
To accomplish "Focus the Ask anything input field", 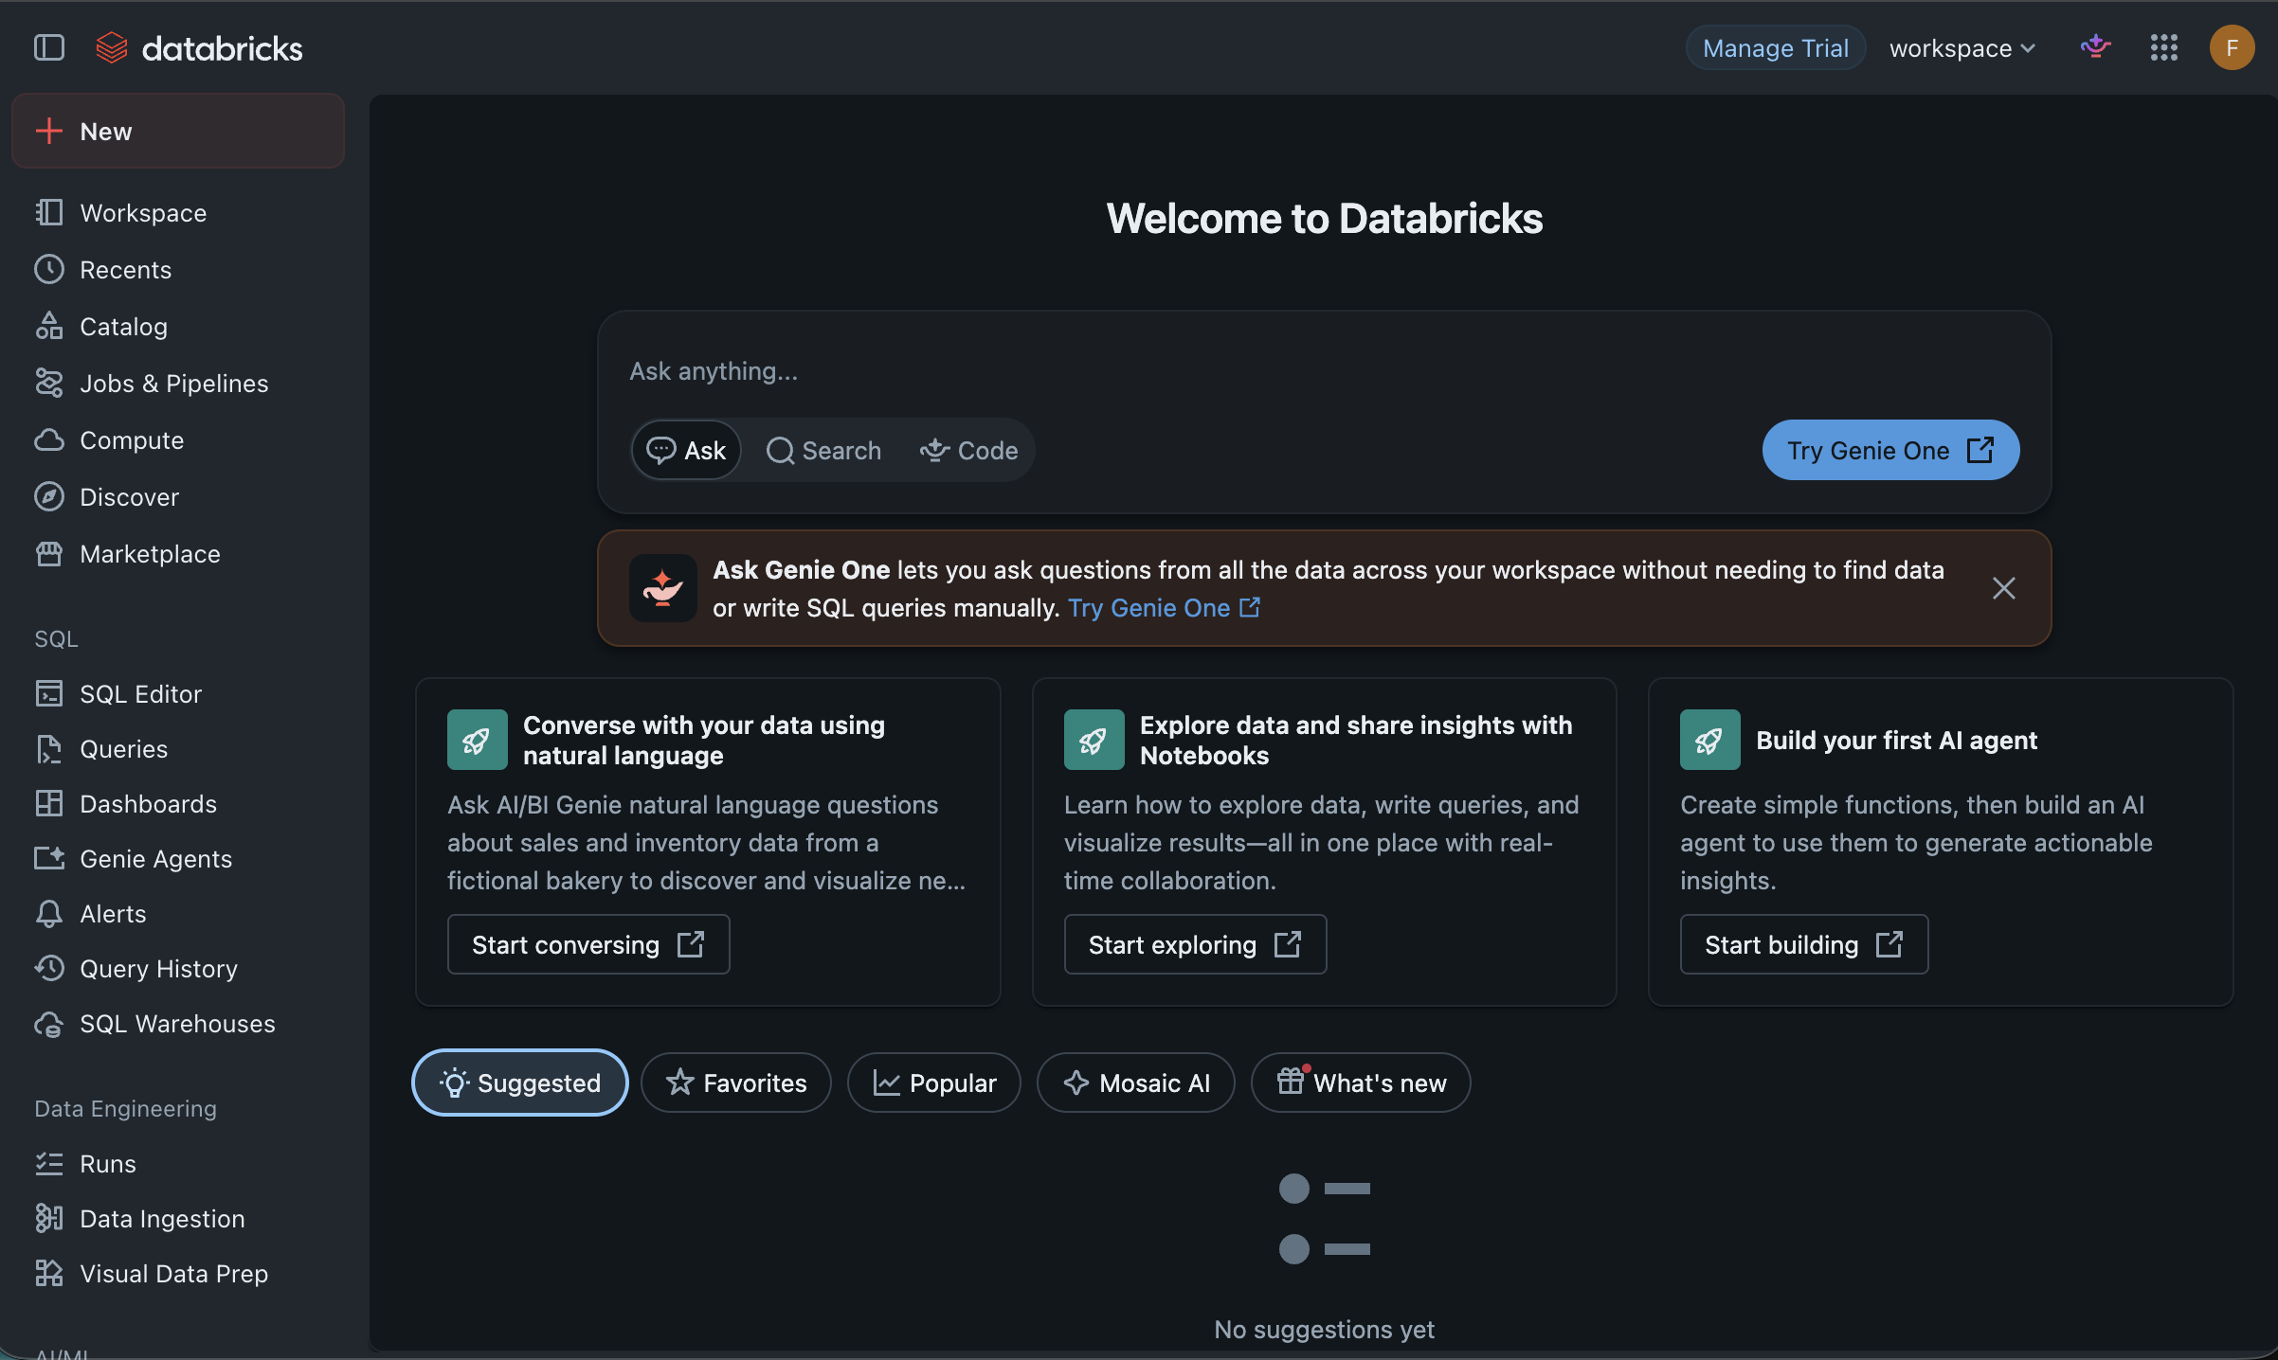I will click(1324, 371).
